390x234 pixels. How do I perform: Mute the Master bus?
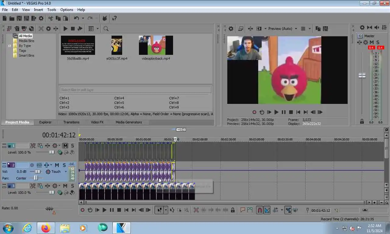pos(372,42)
